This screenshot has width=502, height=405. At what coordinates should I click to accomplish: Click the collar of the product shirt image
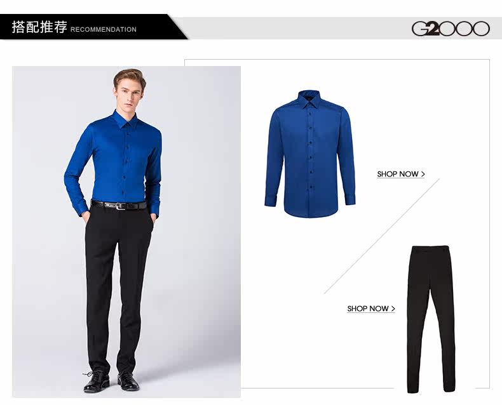[x=309, y=98]
